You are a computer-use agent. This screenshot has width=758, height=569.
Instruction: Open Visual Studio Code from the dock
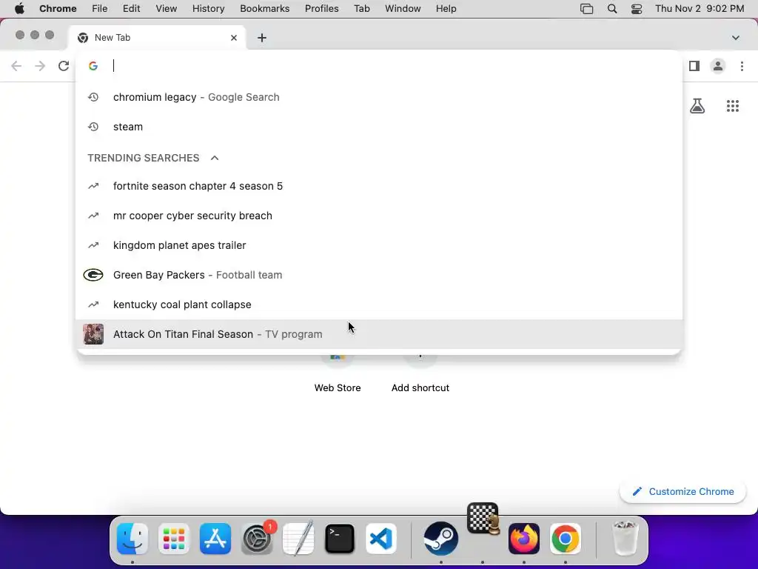coord(381,539)
